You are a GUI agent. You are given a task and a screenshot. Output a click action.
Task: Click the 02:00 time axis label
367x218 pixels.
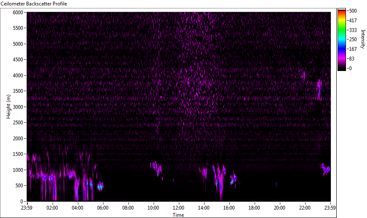coord(52,208)
